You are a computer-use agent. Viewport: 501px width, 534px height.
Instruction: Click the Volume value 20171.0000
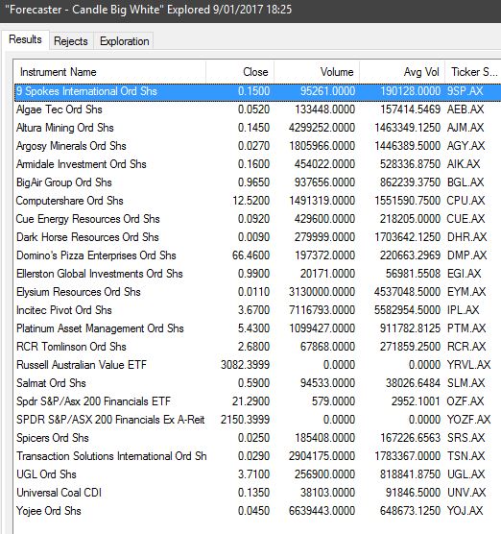point(327,274)
